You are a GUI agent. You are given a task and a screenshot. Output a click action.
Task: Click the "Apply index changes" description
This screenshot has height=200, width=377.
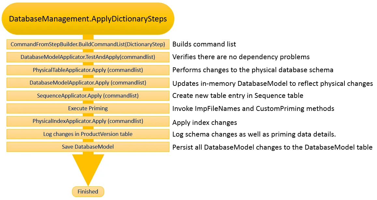(205, 123)
